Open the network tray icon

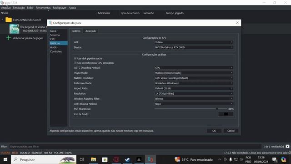[236, 159]
